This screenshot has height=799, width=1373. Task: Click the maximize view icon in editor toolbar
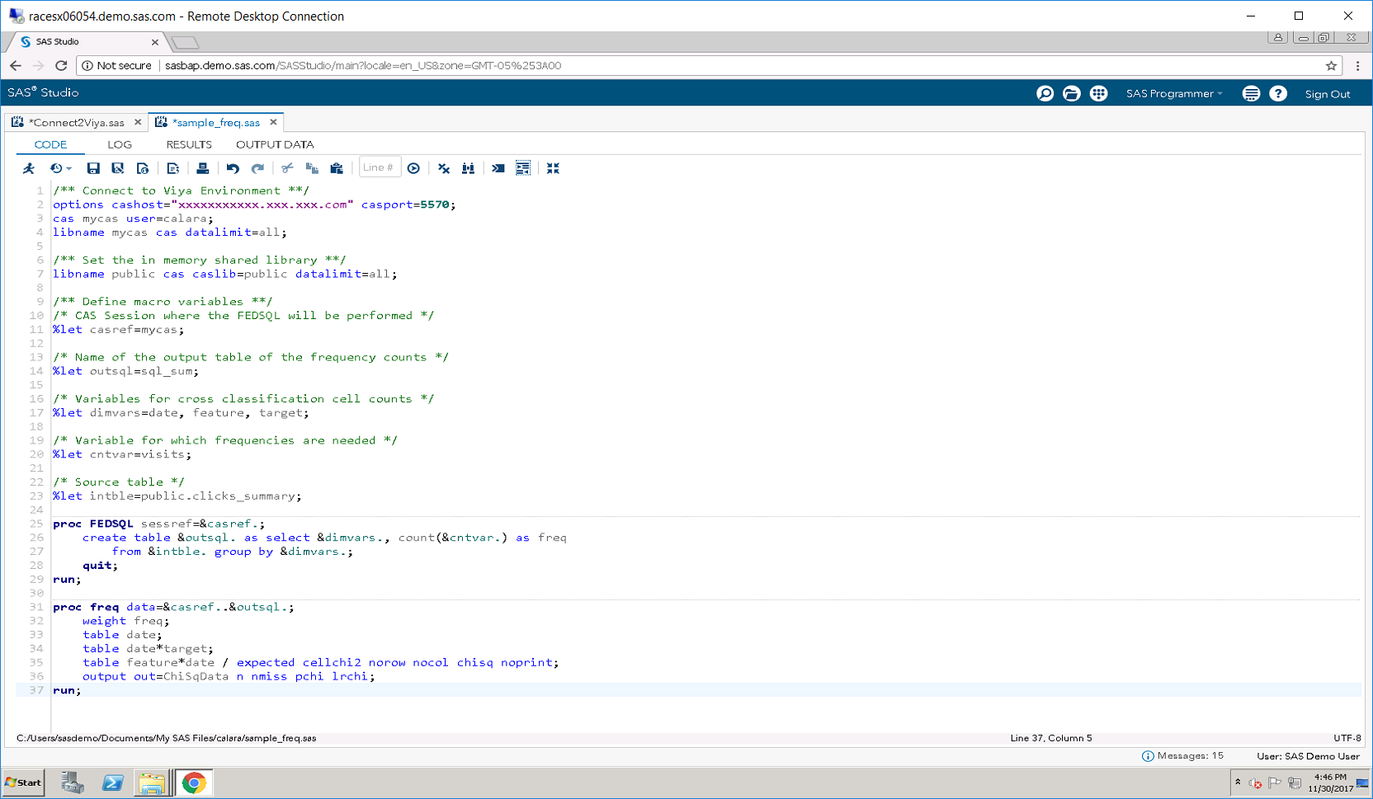coord(553,168)
